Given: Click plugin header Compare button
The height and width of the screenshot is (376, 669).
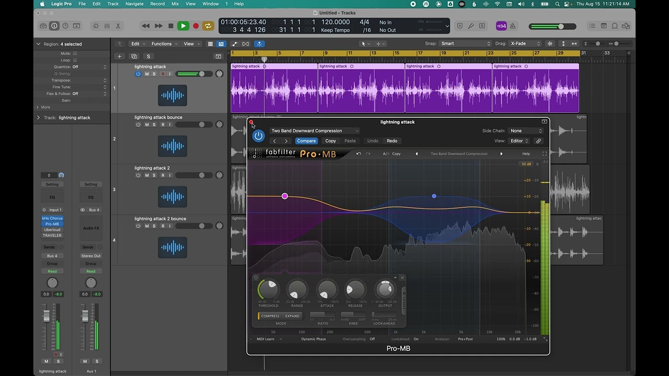Looking at the screenshot, I should click(x=306, y=141).
